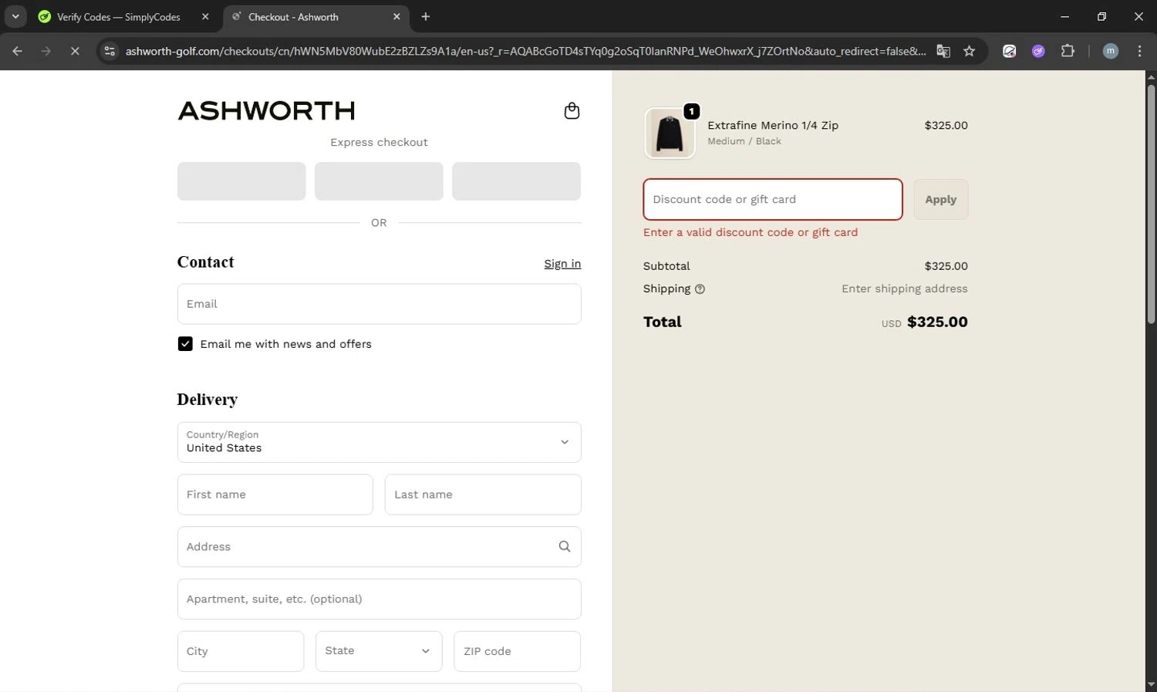The width and height of the screenshot is (1157, 692).
Task: Open a new browser tab
Action: coord(426,16)
